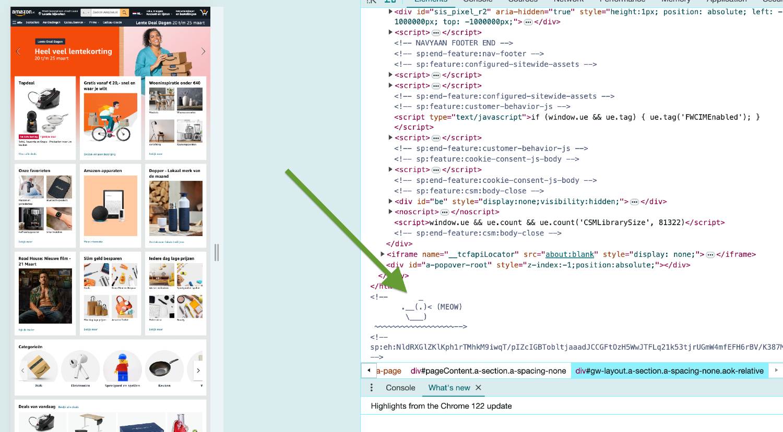
Task: Open the search category dropdown
Action: [x=86, y=13]
